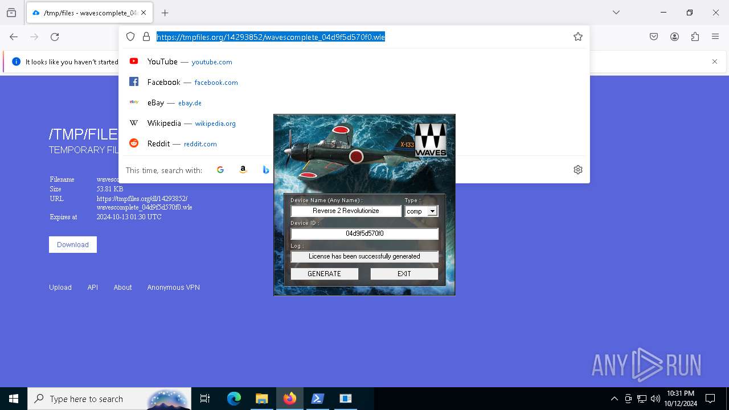Screen dimensions: 729x410
Task: Click the taskbar search box
Action: click(109, 399)
